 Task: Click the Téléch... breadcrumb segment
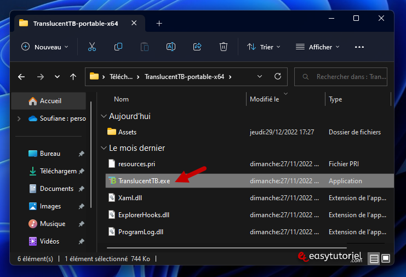pyautogui.click(x=121, y=77)
